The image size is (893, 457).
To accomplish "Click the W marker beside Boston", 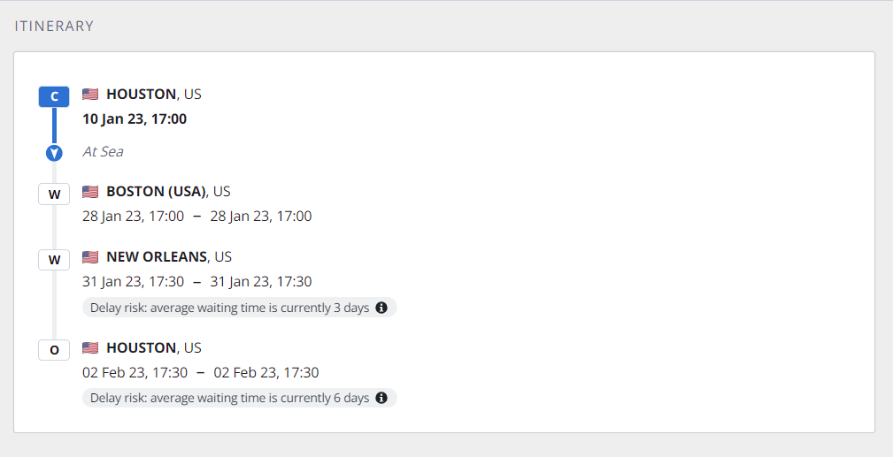I will 54,194.
